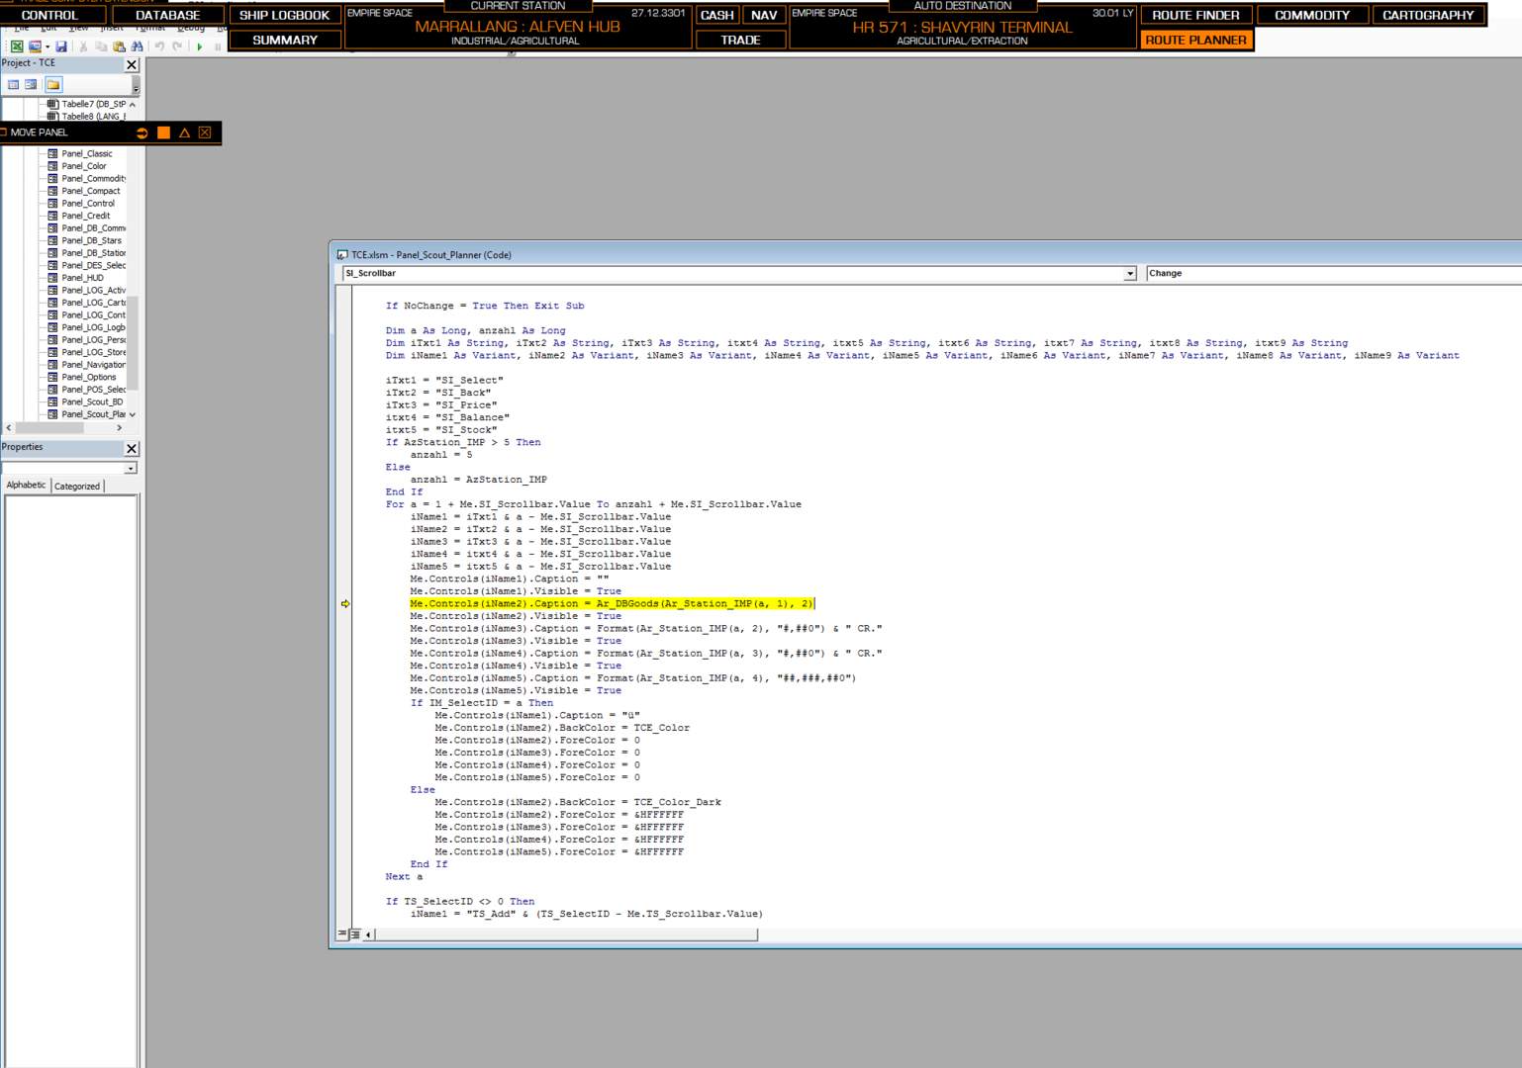The width and height of the screenshot is (1522, 1068).
Task: Select Panel_Color in the project tree
Action: [84, 166]
